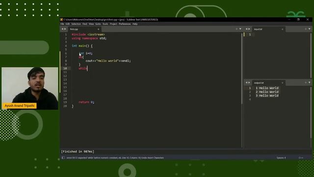This screenshot has height=177, width=314.
Task: Open the Tools menu
Action: pyautogui.click(x=105, y=24)
